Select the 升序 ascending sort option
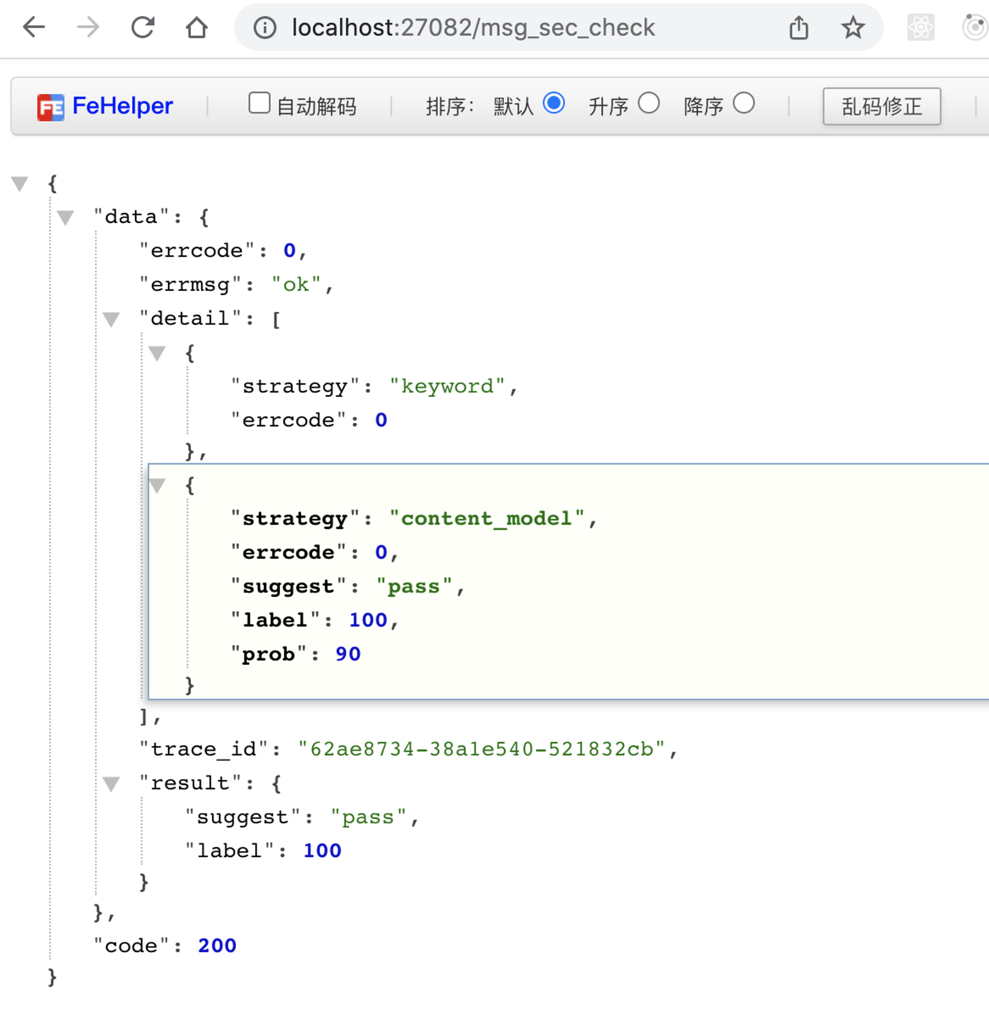This screenshot has height=1031, width=989. (x=649, y=103)
